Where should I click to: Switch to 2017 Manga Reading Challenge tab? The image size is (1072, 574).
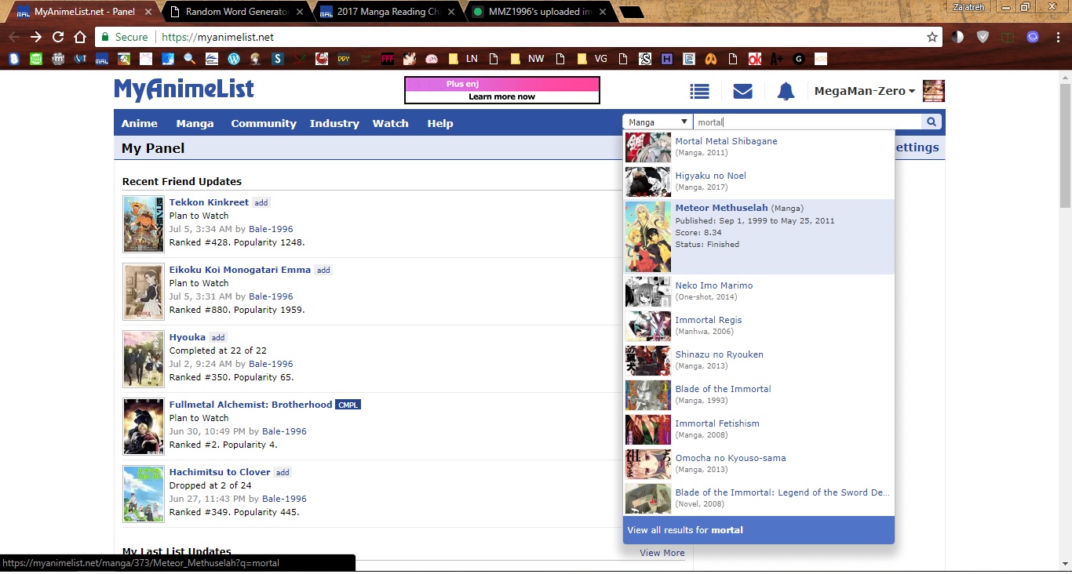[x=389, y=12]
